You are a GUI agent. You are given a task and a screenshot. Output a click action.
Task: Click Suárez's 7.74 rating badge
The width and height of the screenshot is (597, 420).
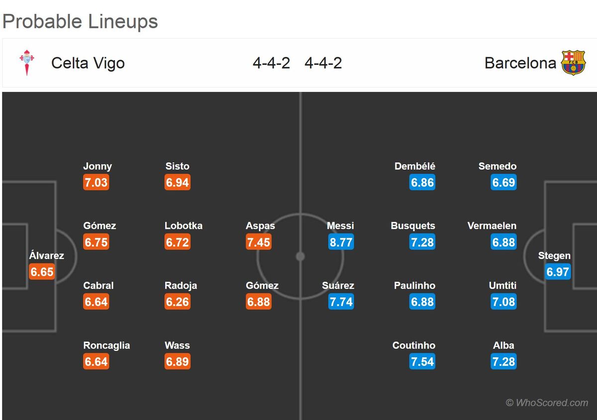[x=341, y=302]
